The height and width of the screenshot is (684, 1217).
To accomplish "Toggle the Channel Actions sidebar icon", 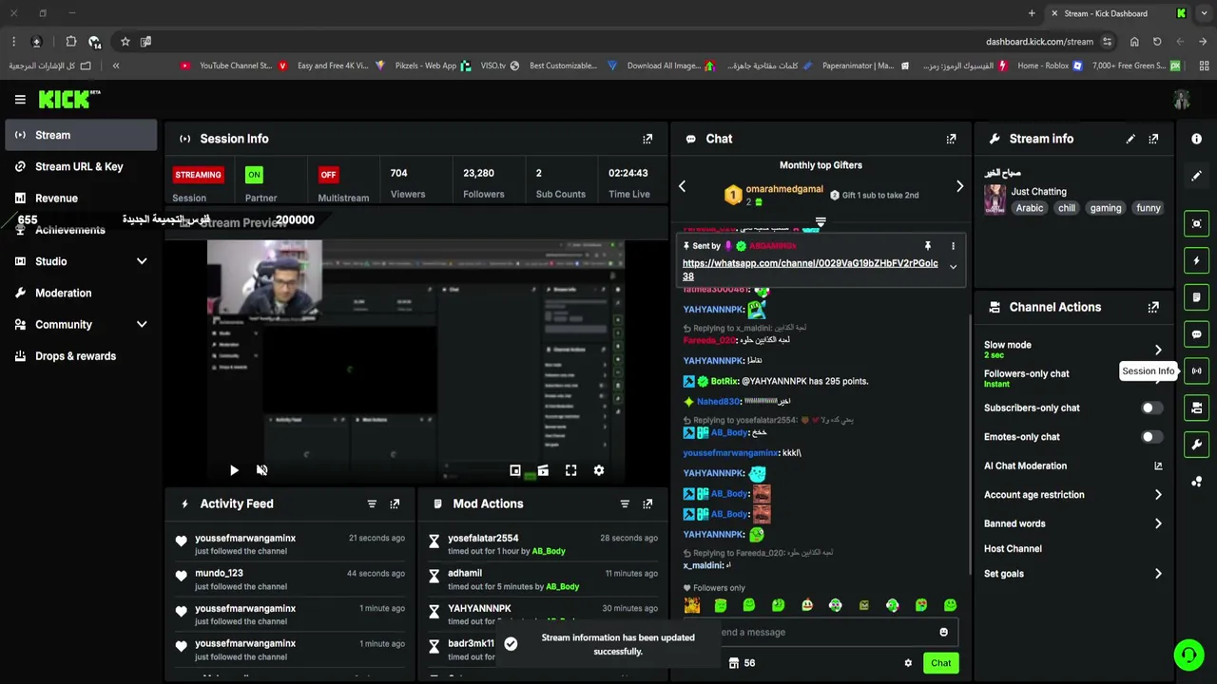I will tap(1196, 408).
